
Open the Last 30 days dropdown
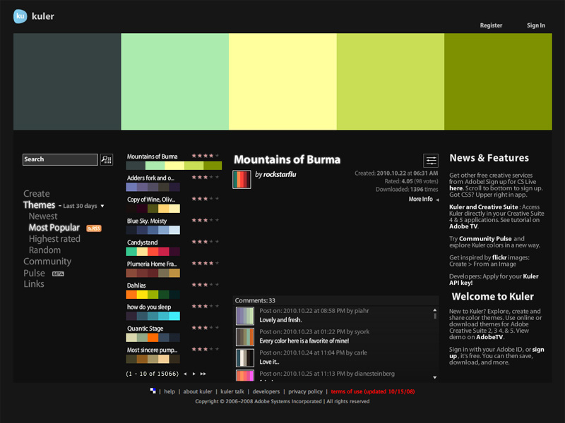coord(83,206)
